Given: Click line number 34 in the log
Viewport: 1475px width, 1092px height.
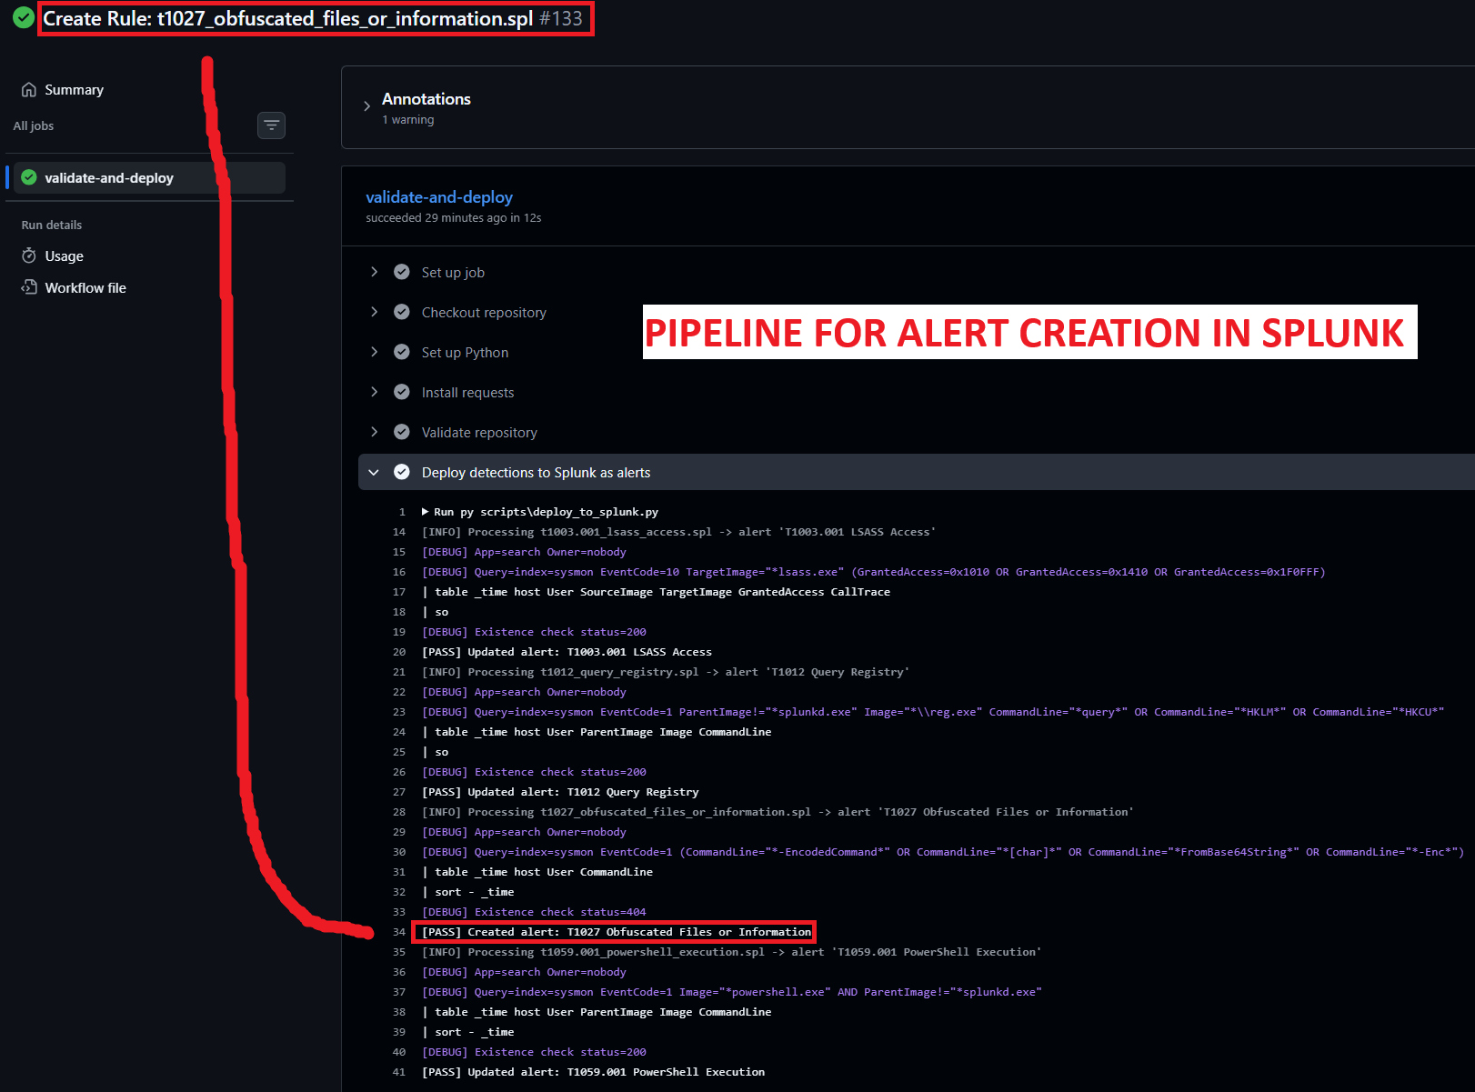Looking at the screenshot, I should [398, 931].
